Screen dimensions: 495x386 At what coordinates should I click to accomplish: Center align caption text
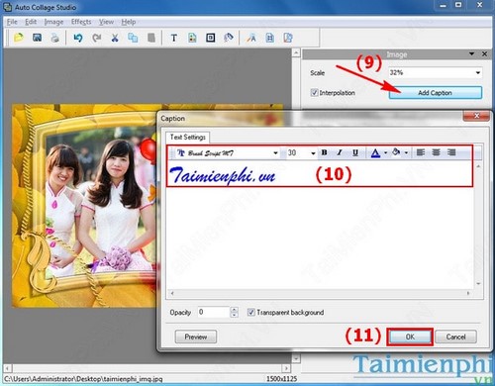tap(436, 152)
